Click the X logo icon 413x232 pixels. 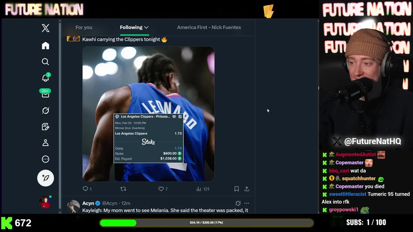tap(45, 28)
